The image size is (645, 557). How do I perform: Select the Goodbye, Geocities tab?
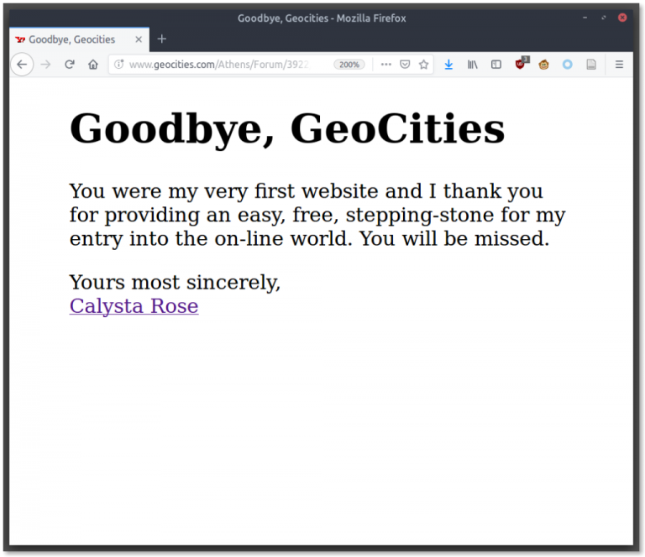point(71,39)
